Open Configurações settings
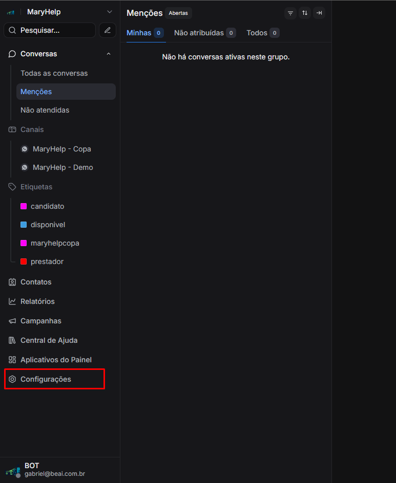 46,379
